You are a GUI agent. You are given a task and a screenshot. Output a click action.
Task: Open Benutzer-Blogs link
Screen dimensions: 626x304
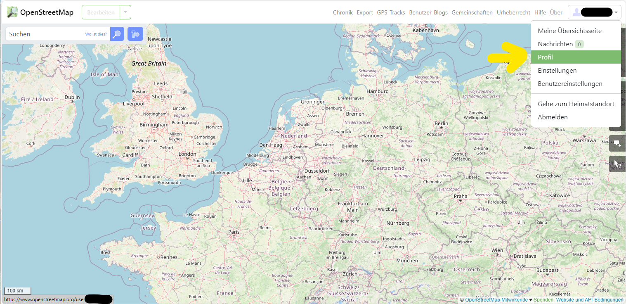tap(428, 12)
